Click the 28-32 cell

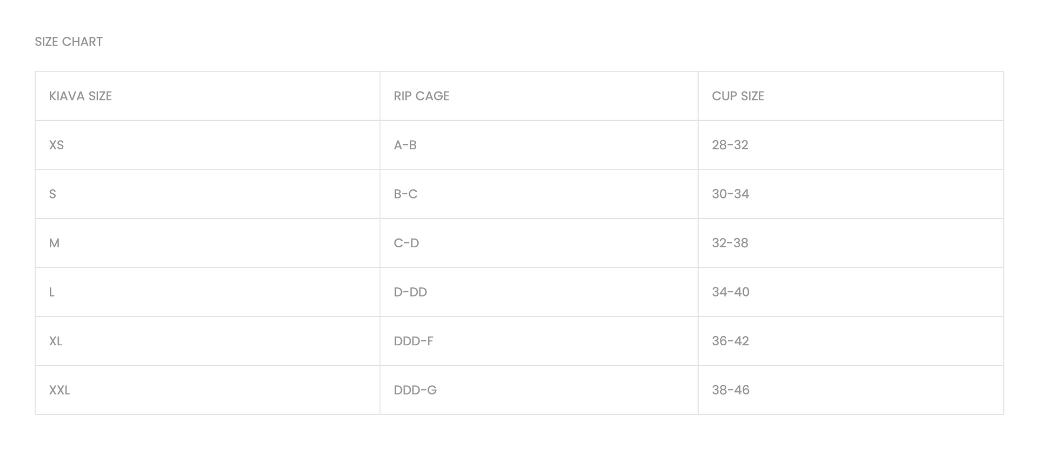click(x=730, y=145)
